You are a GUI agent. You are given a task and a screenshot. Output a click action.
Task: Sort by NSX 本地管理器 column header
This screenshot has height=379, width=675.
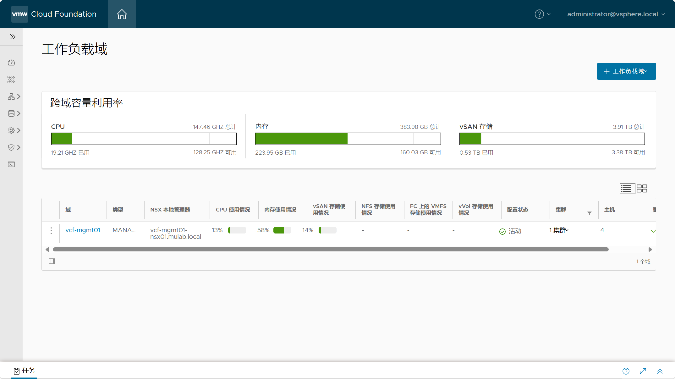point(170,210)
